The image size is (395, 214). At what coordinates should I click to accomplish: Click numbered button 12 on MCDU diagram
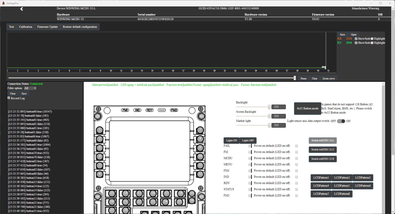tap(200, 174)
